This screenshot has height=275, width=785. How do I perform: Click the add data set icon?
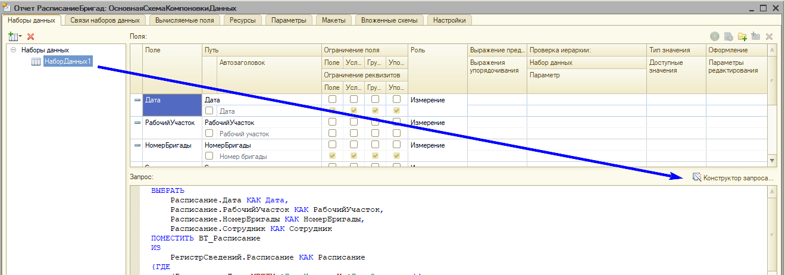tap(13, 37)
